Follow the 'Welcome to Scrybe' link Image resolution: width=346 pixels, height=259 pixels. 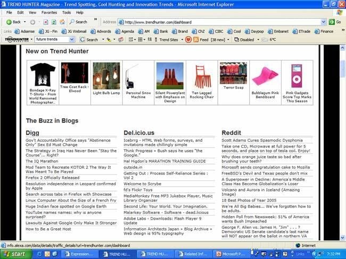pyautogui.click(x=142, y=184)
